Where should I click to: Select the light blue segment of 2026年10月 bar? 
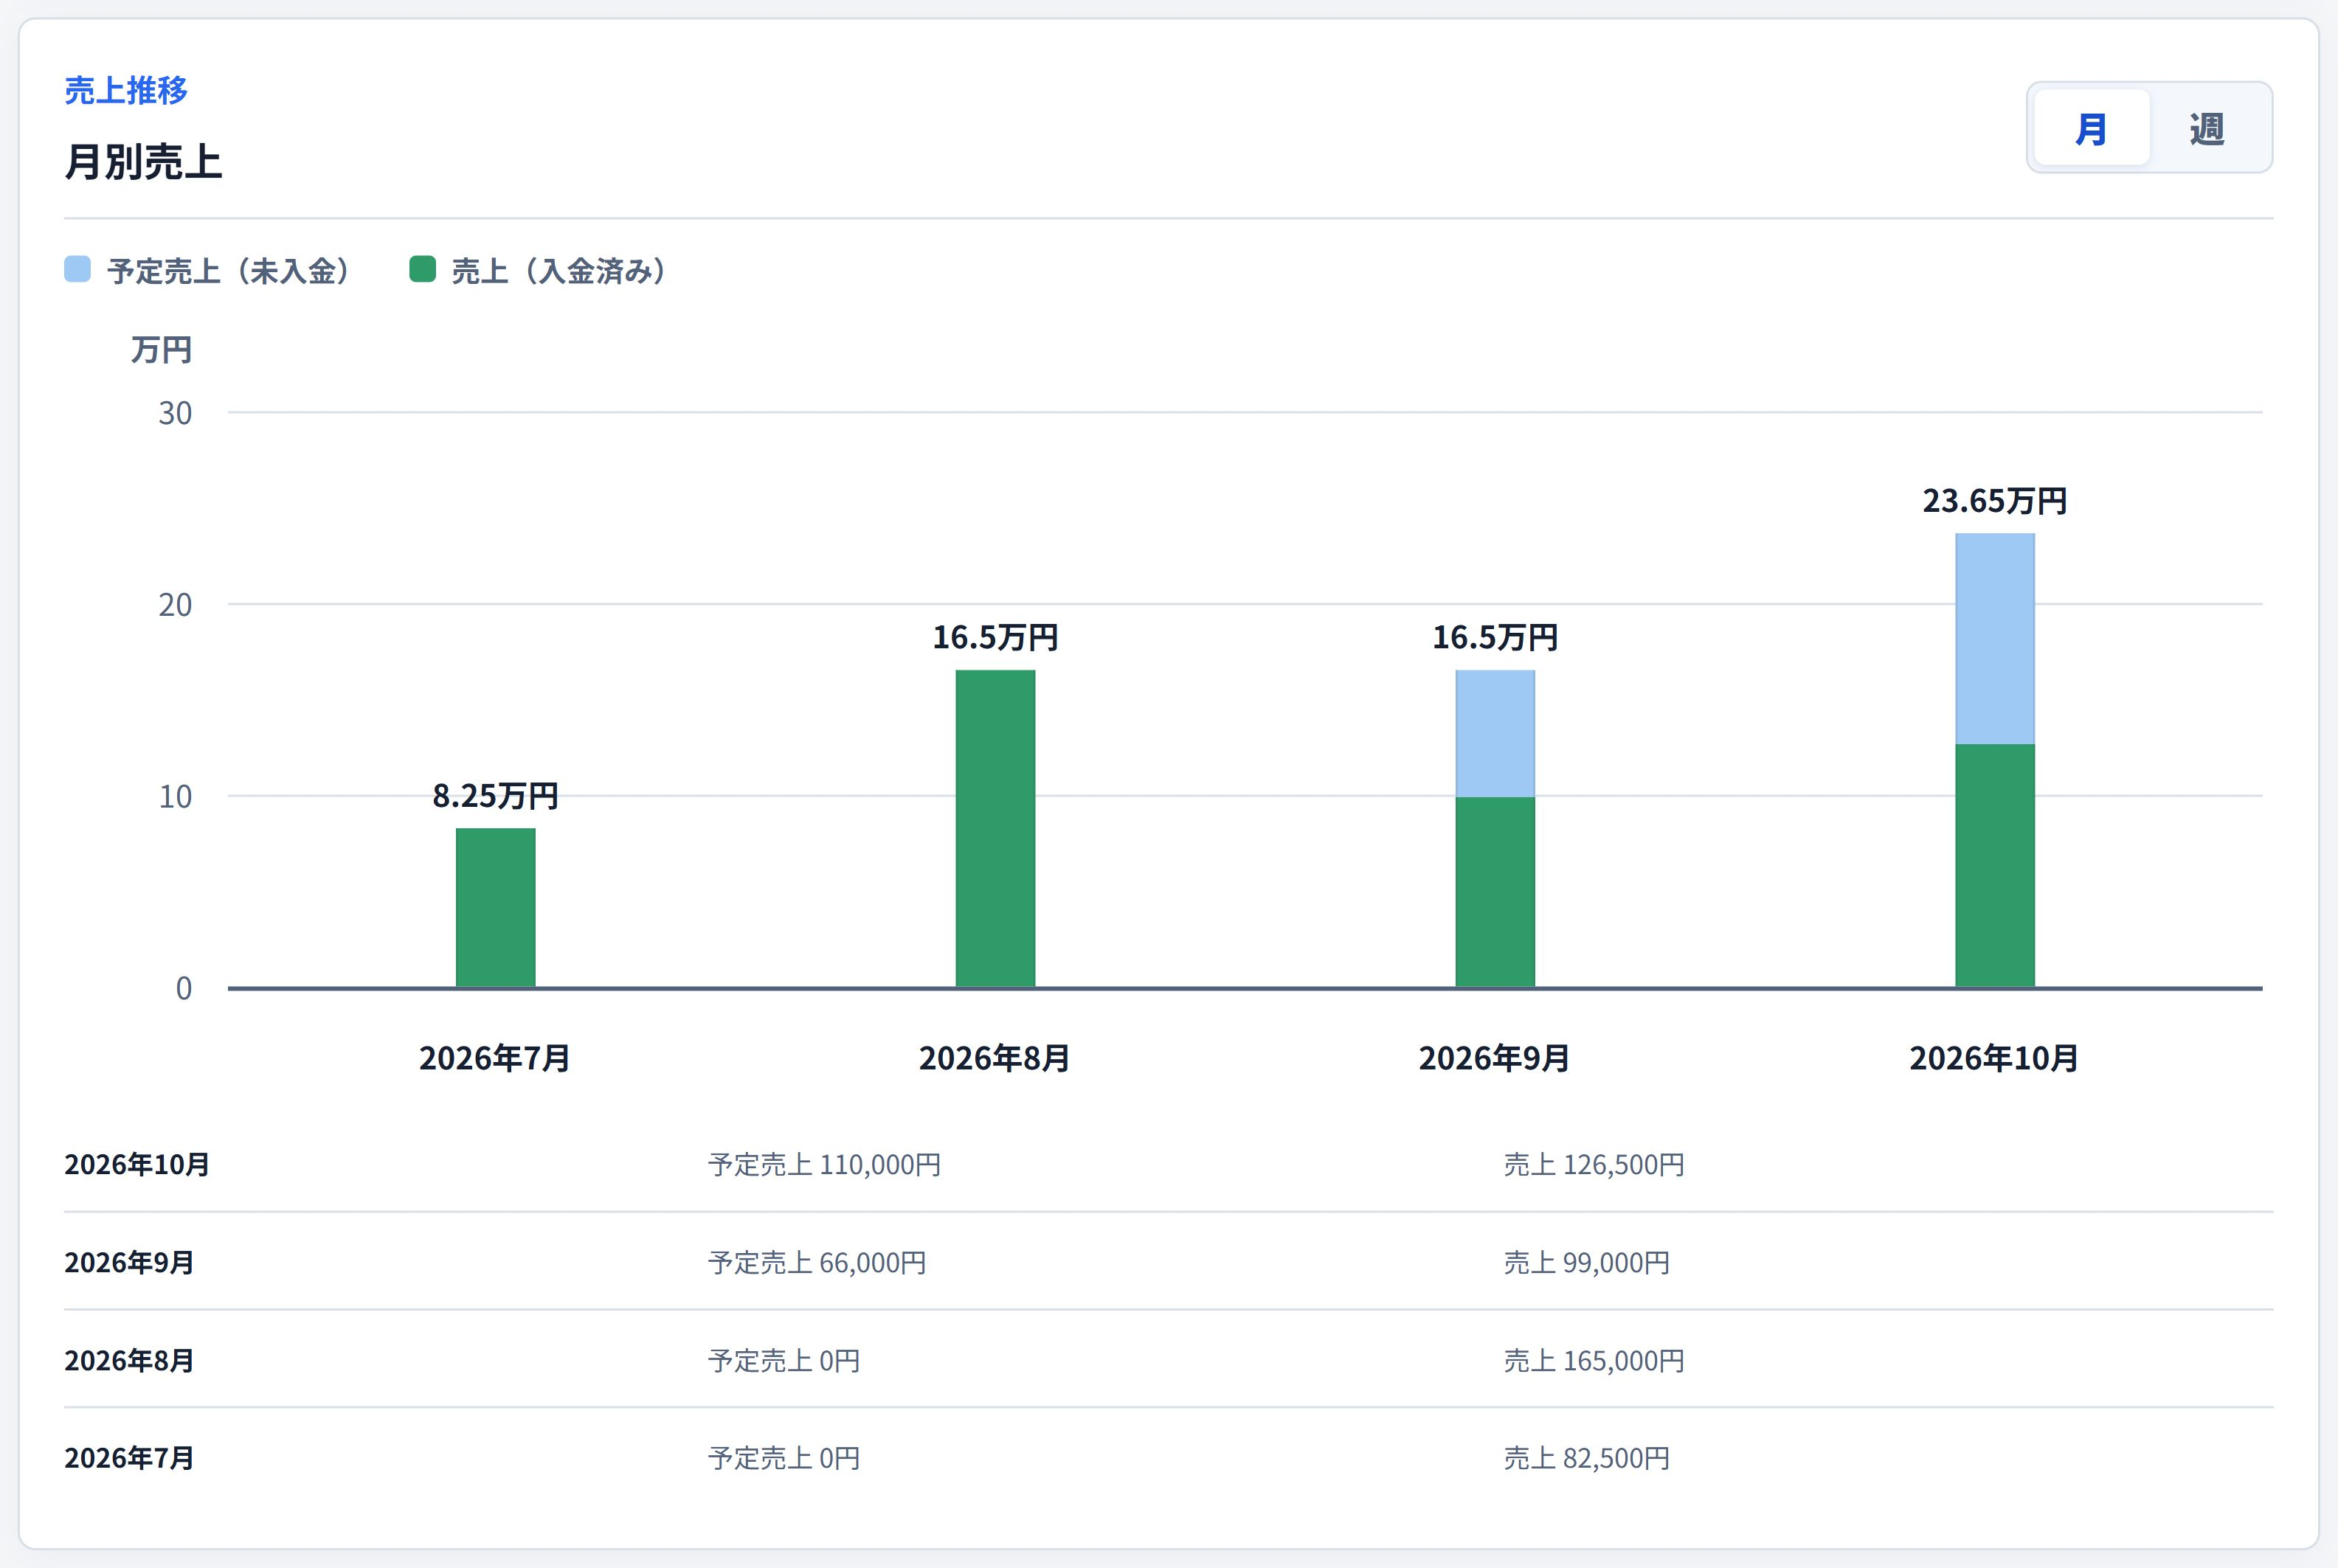coord(1995,639)
